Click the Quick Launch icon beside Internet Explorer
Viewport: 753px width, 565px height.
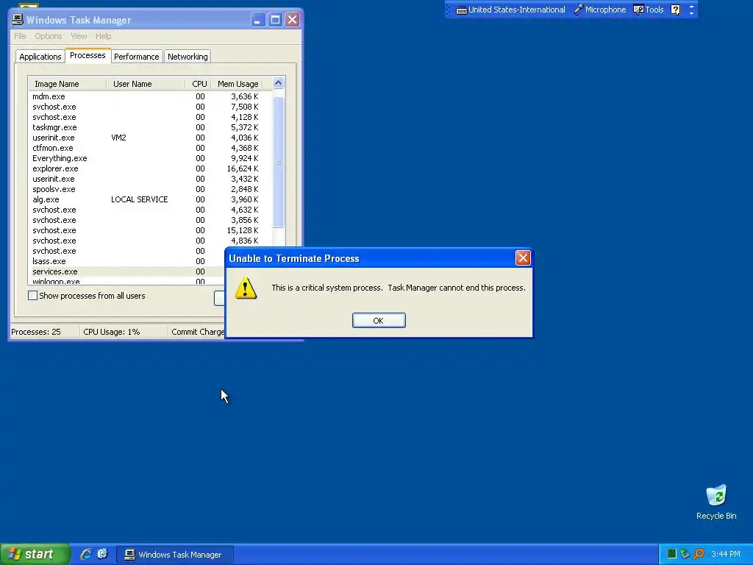click(102, 554)
